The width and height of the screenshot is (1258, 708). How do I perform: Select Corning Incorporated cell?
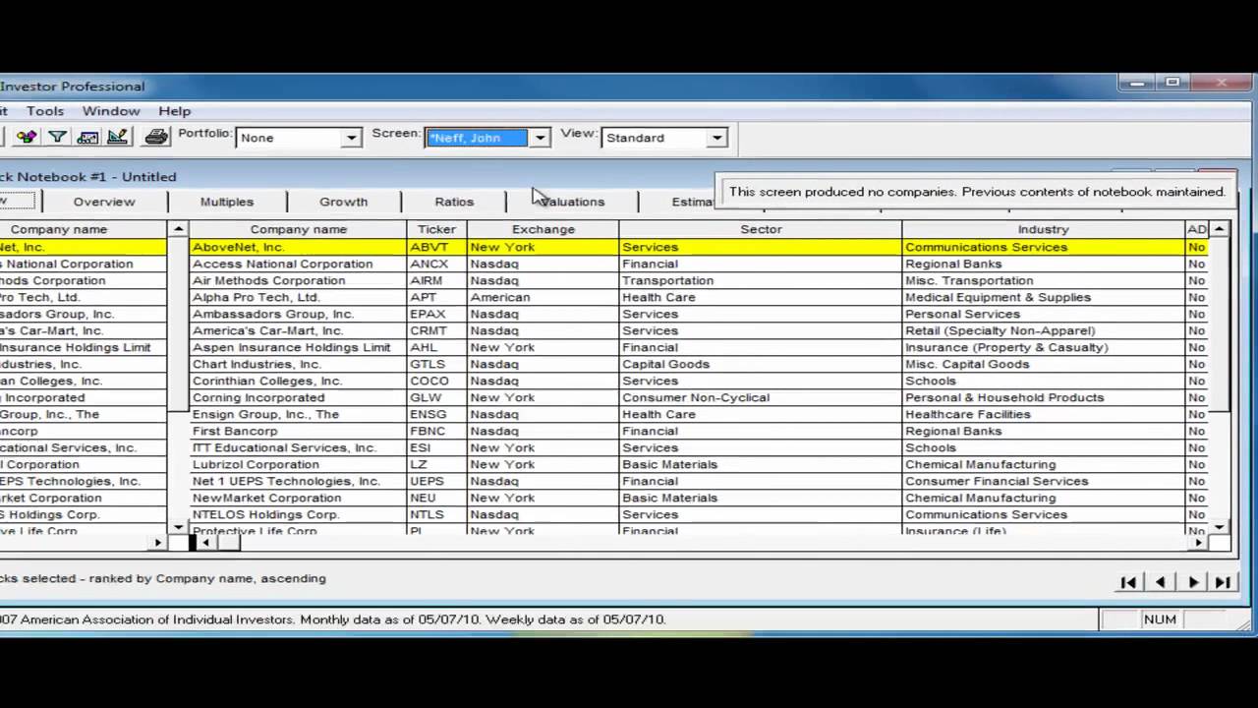298,397
